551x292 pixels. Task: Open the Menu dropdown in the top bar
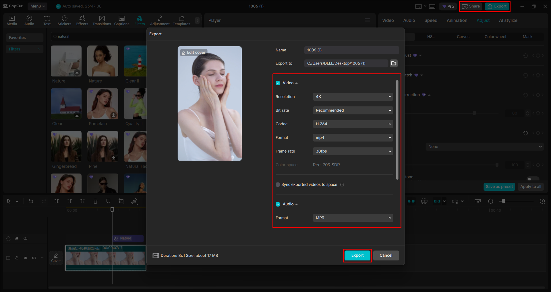(37, 6)
